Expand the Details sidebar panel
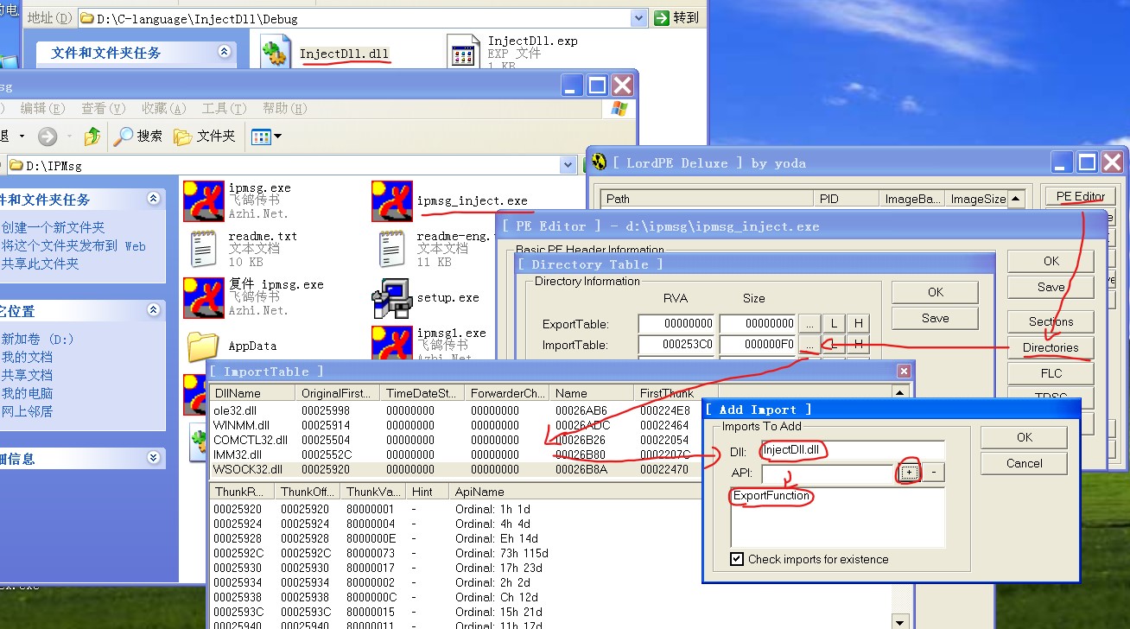This screenshot has height=629, width=1130. click(154, 458)
